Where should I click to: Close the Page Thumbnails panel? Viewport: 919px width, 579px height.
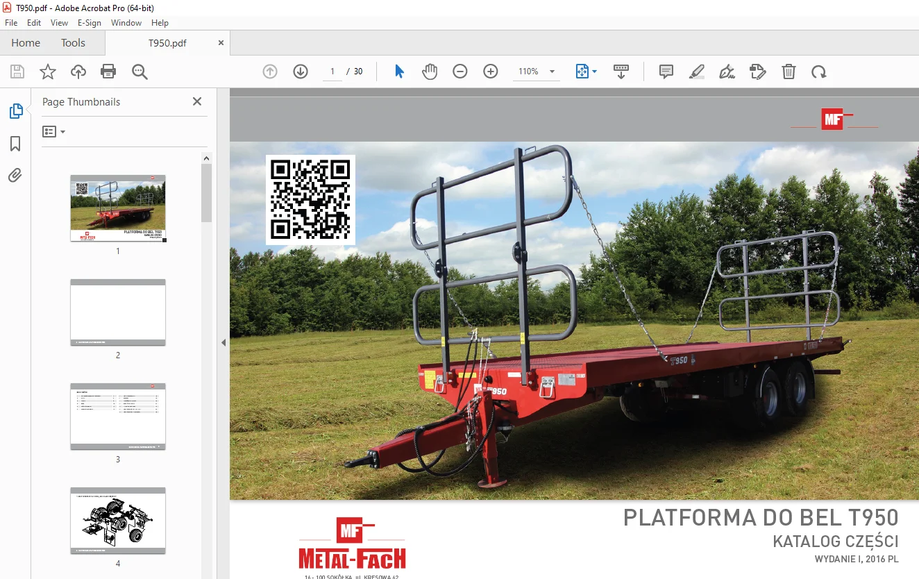[197, 101]
